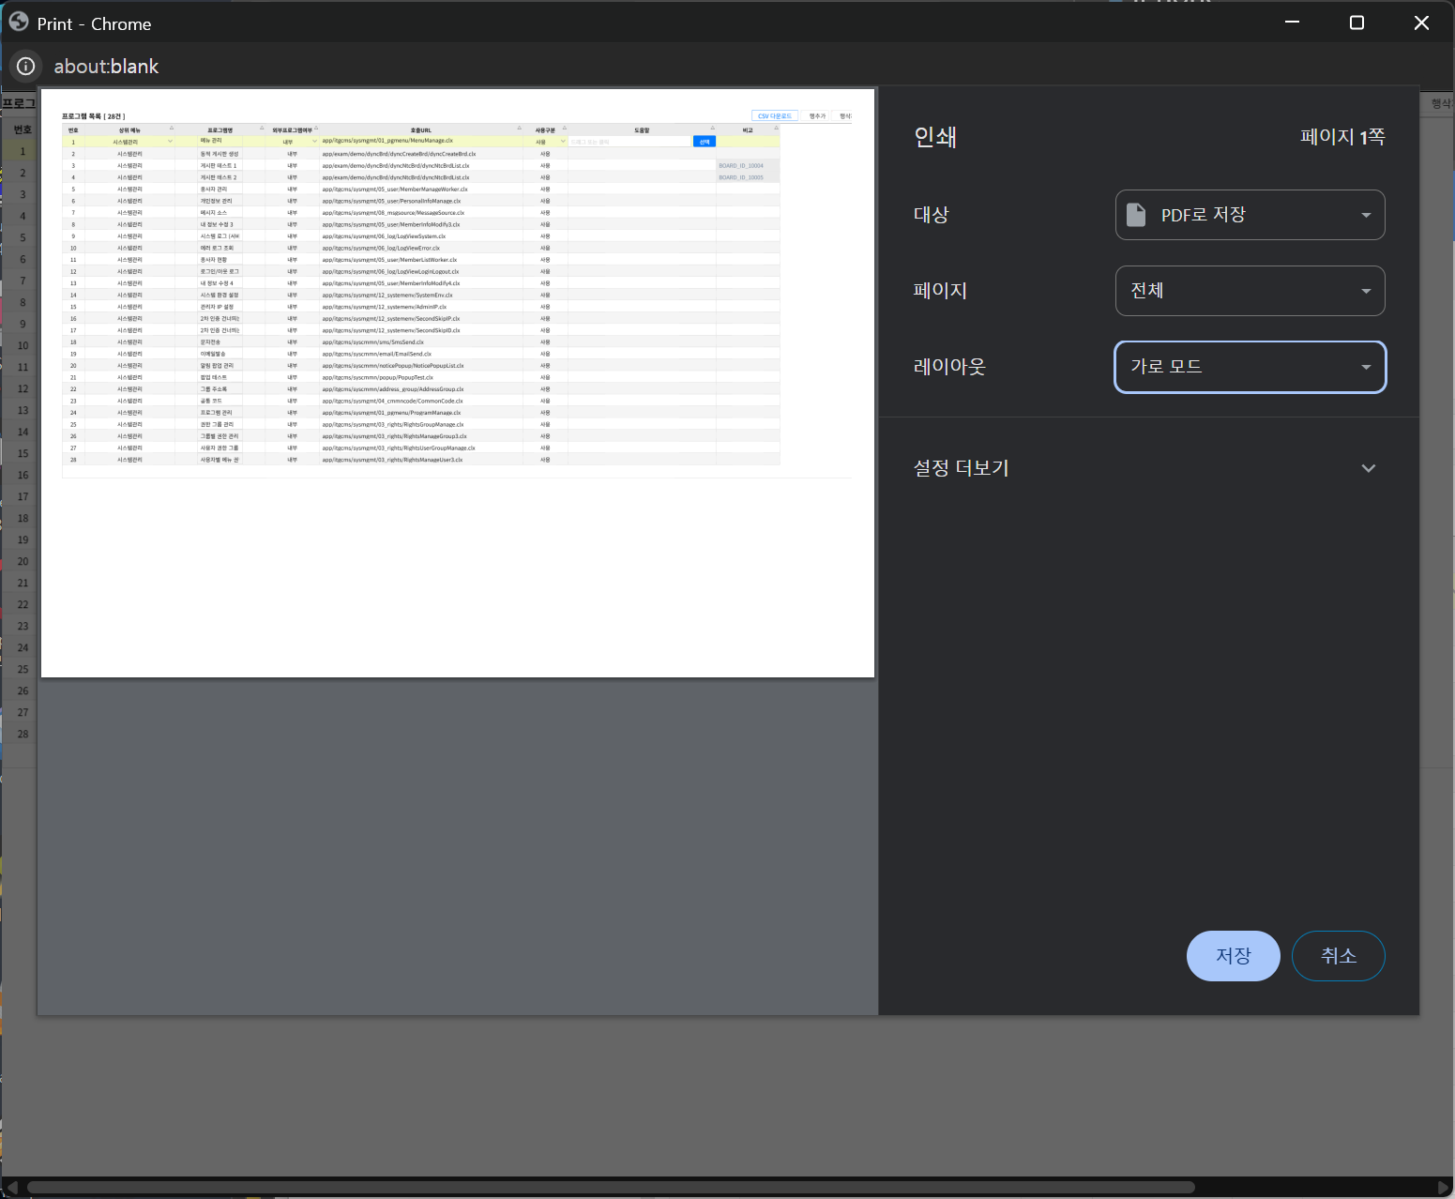The image size is (1455, 1199).
Task: Click the left scroll arrow on bottom scrollbar
Action: (11, 1187)
